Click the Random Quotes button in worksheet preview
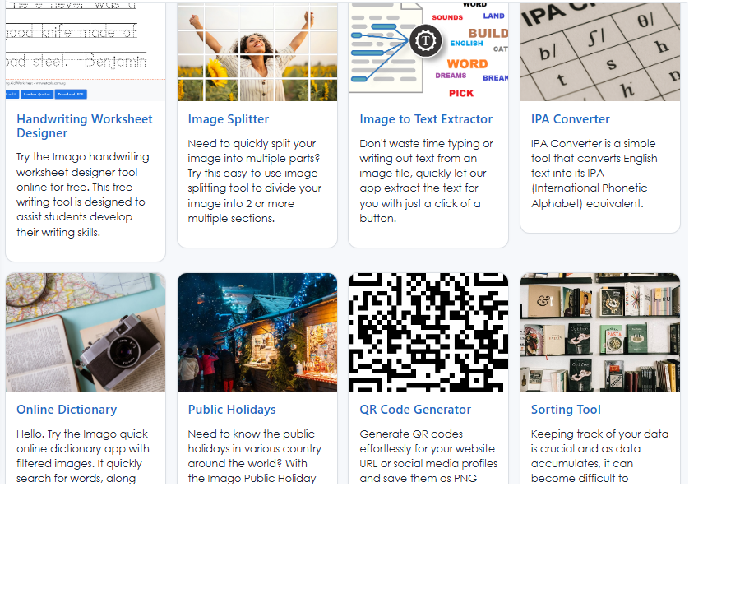The width and height of the screenshot is (740, 612). coord(36,95)
